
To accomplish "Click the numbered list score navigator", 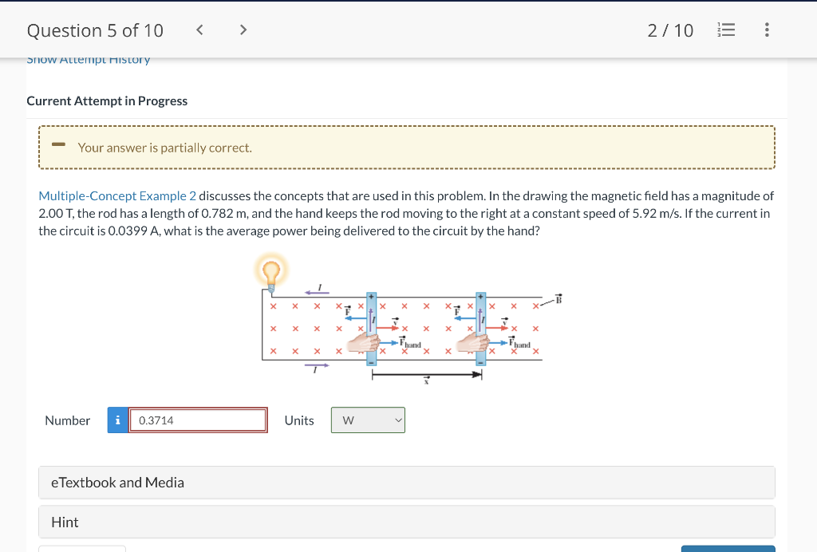I will pos(726,30).
